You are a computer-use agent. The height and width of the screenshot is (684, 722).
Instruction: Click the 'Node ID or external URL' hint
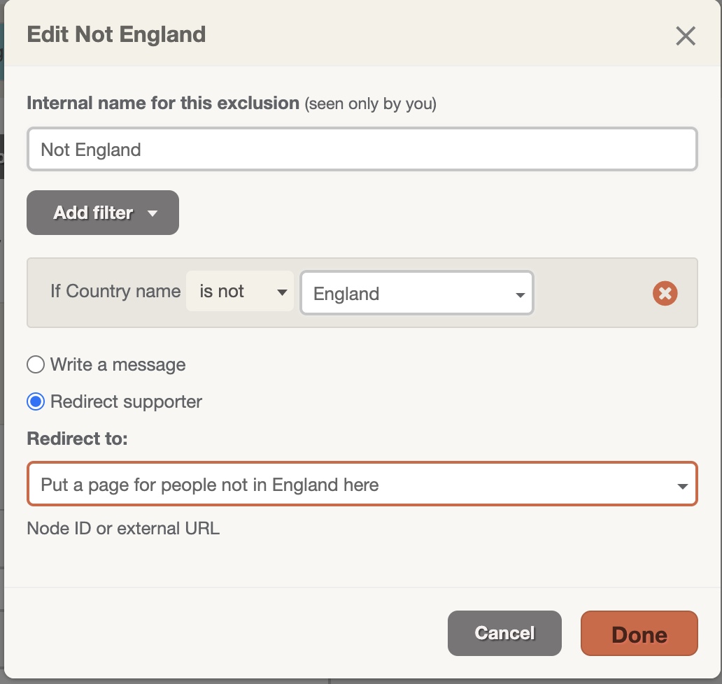[x=123, y=529]
